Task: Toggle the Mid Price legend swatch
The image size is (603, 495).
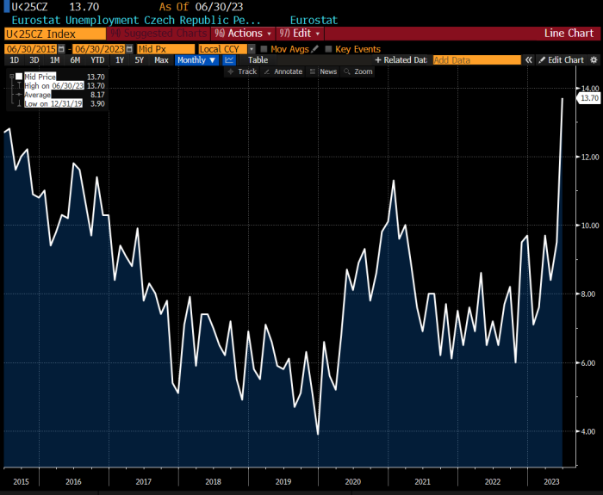Action: tap(19, 77)
